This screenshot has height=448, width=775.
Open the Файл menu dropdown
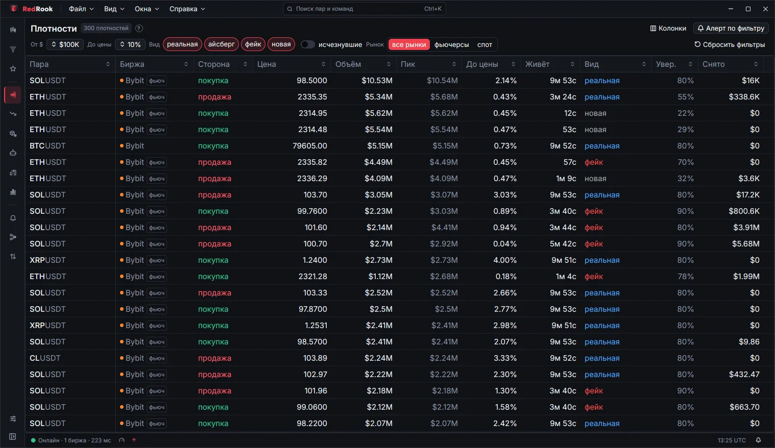(81, 9)
